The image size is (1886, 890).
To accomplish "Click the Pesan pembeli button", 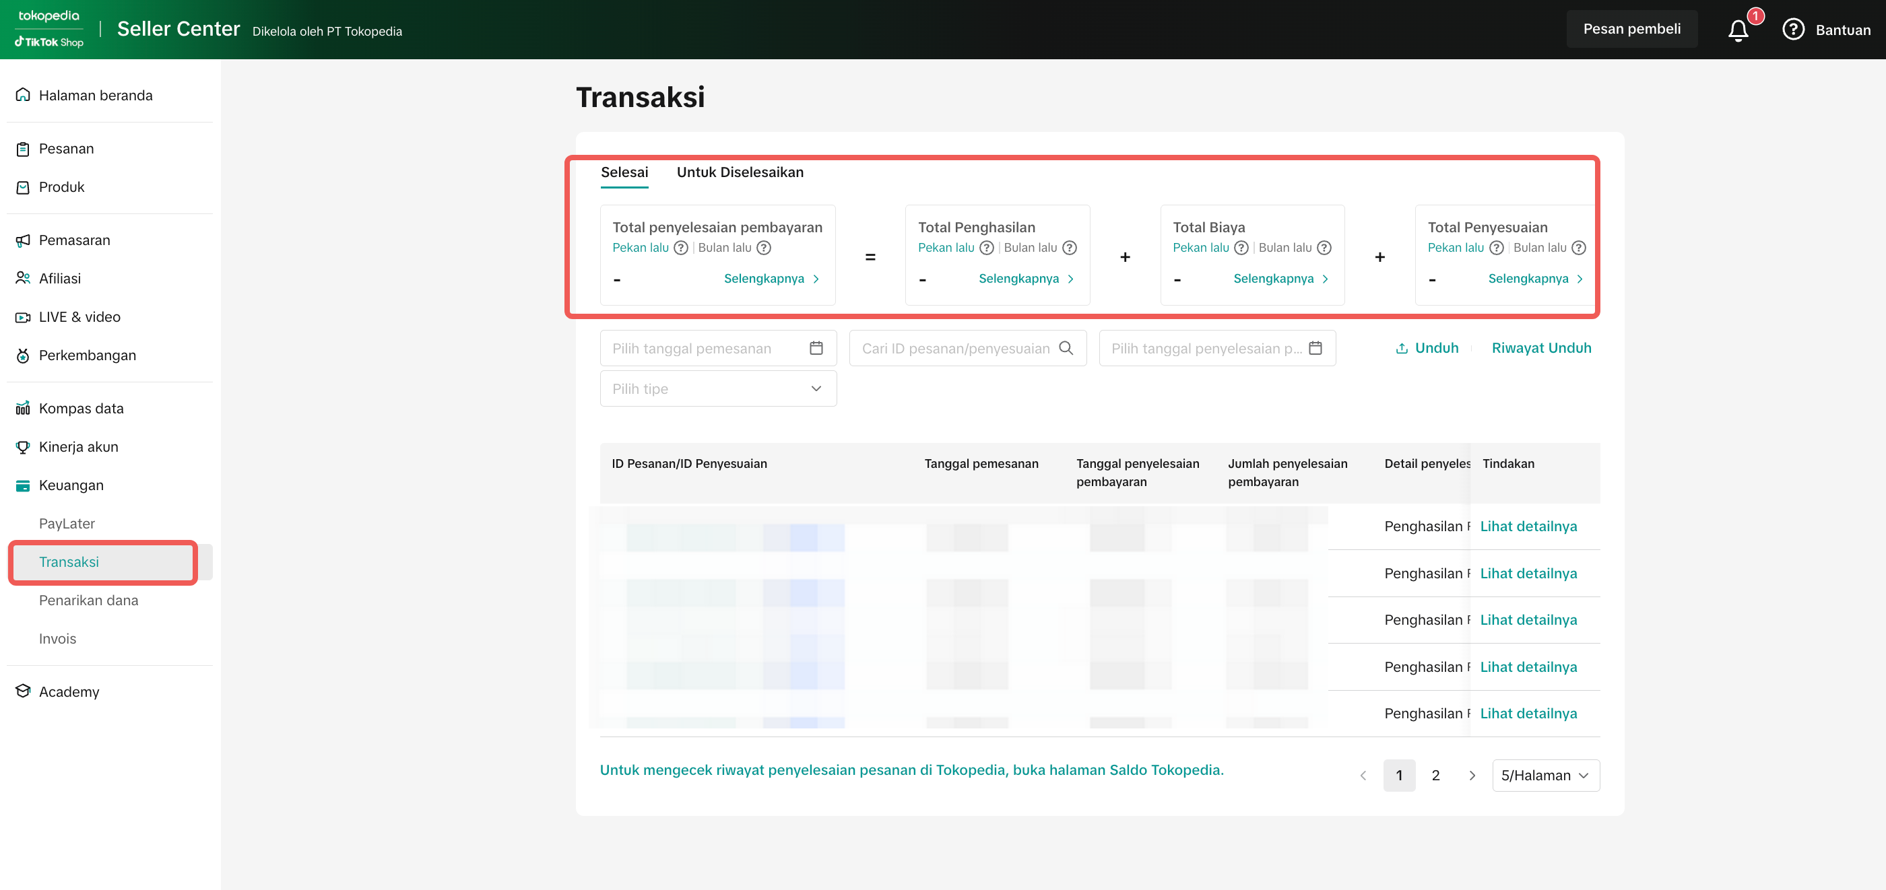I will 1631,29.
